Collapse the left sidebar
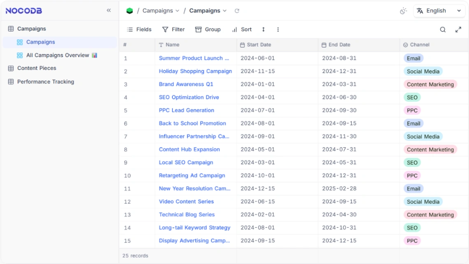Viewport: 469px width, 264px height. [109, 11]
